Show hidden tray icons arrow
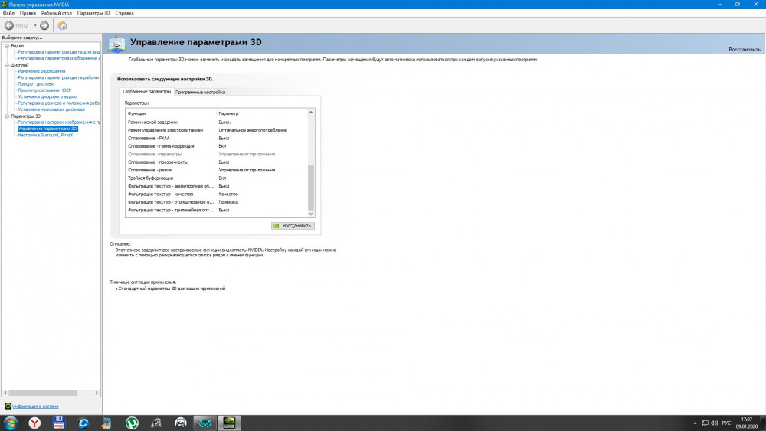This screenshot has width=766, height=431. pos(696,423)
